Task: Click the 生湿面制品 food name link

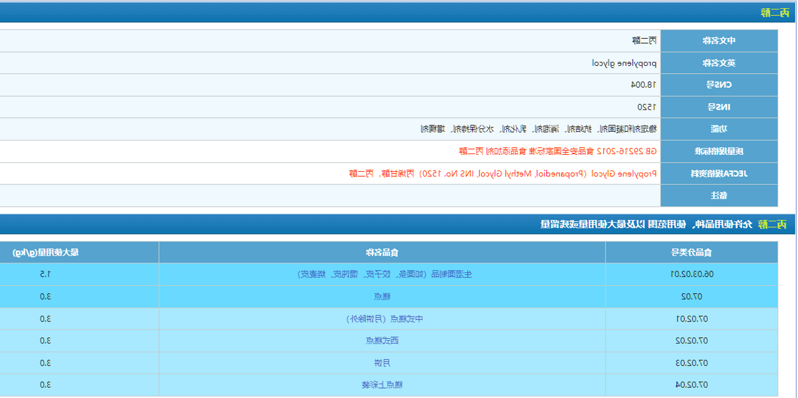Action: (x=382, y=274)
